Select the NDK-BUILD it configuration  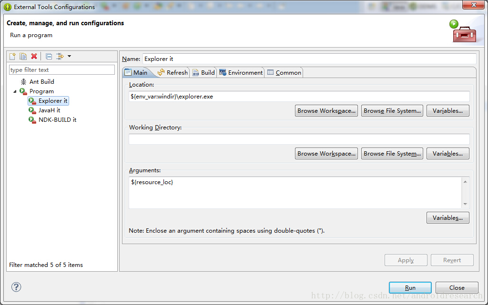click(57, 120)
